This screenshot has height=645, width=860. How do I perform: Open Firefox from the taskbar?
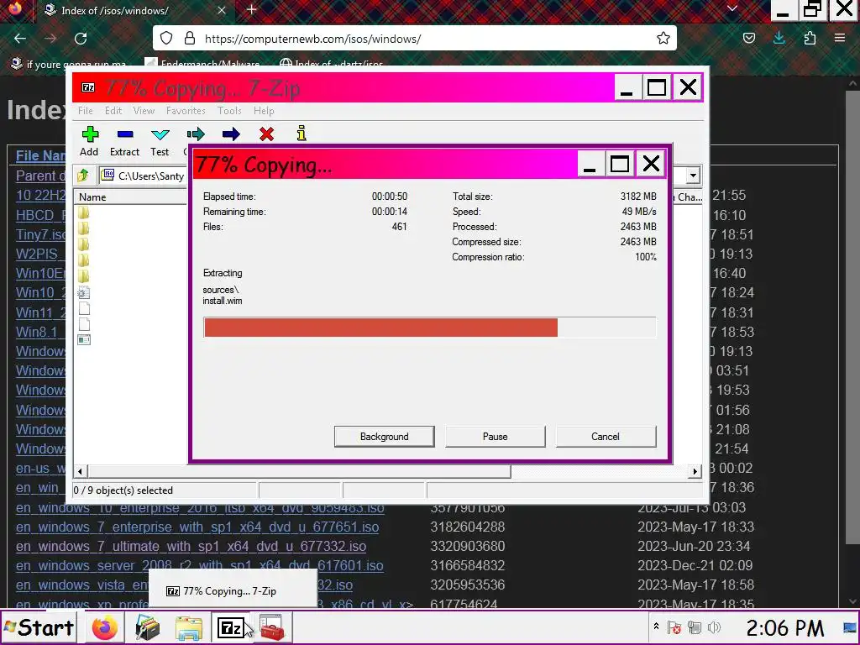coord(104,627)
